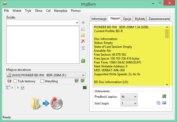Close the ImgBurn window
The image size is (177, 122).
(x=169, y=3)
